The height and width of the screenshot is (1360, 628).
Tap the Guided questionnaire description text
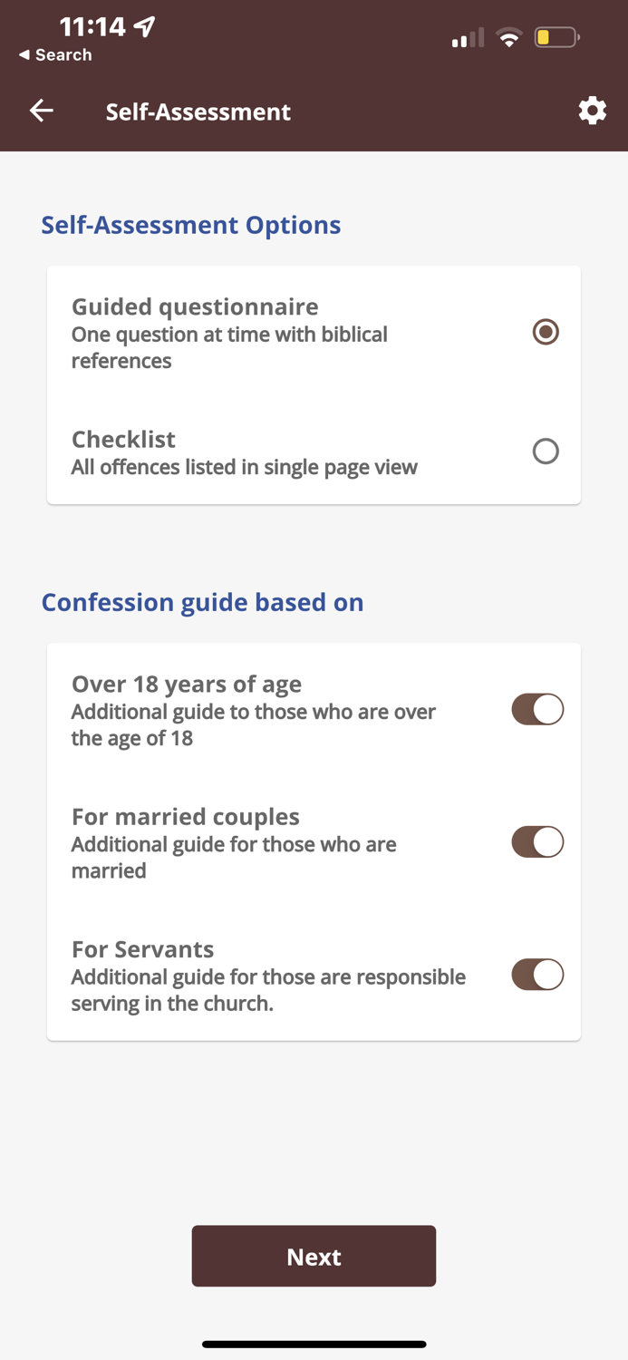(x=229, y=347)
